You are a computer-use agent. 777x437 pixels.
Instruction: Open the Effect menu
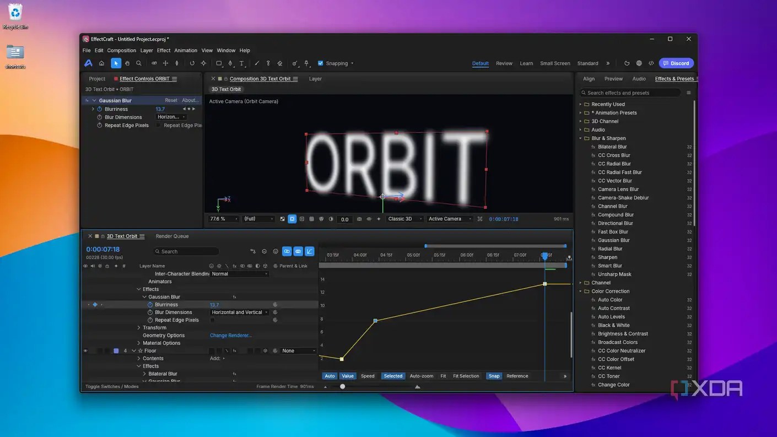(164, 50)
